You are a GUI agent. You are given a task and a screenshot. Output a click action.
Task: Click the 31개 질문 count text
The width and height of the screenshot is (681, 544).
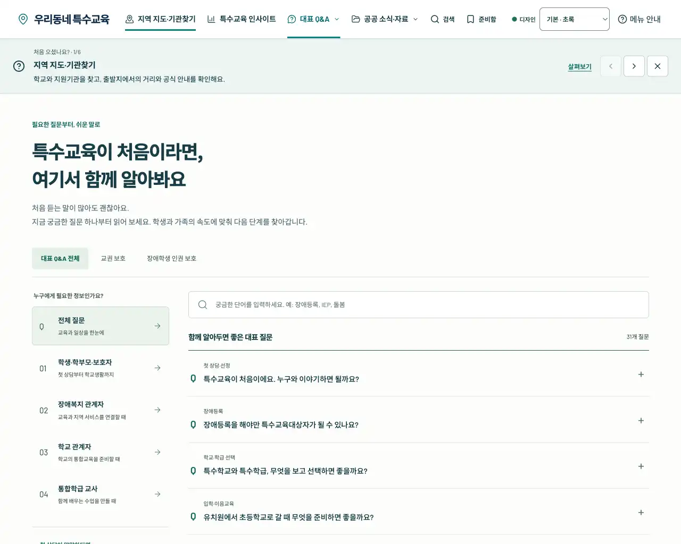pyautogui.click(x=637, y=337)
